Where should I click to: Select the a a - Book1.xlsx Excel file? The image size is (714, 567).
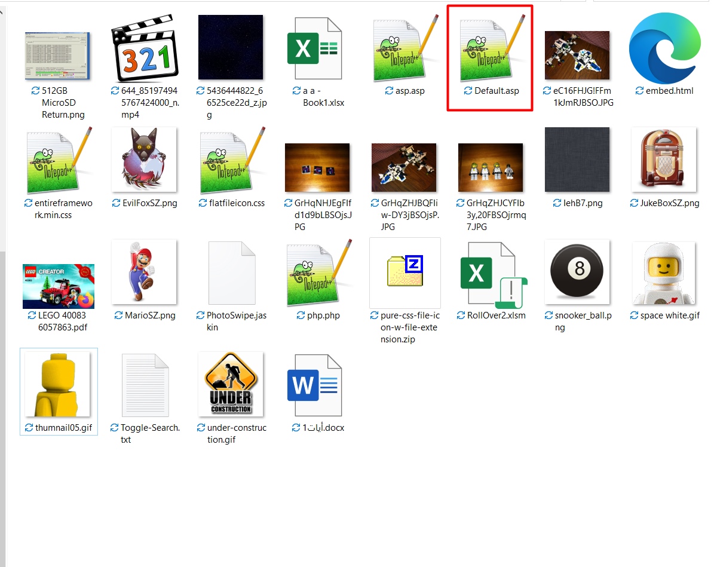(x=314, y=48)
